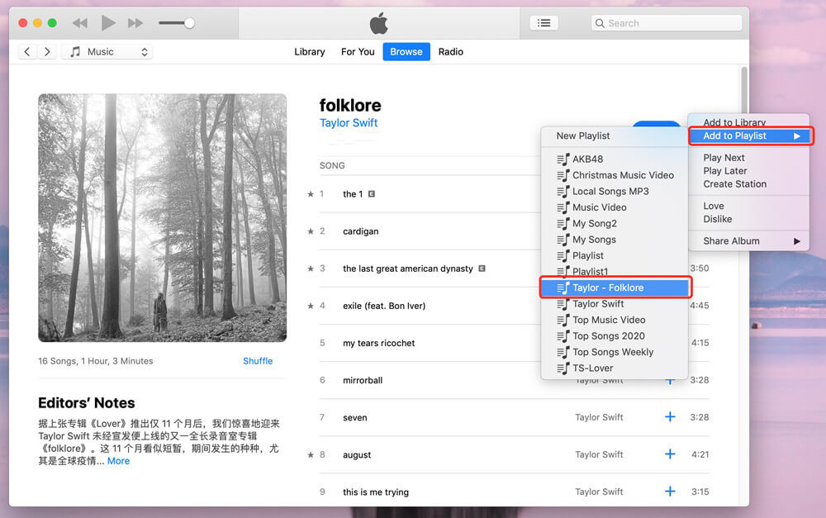
Task: Select the song mirrorball
Action: 363,381
